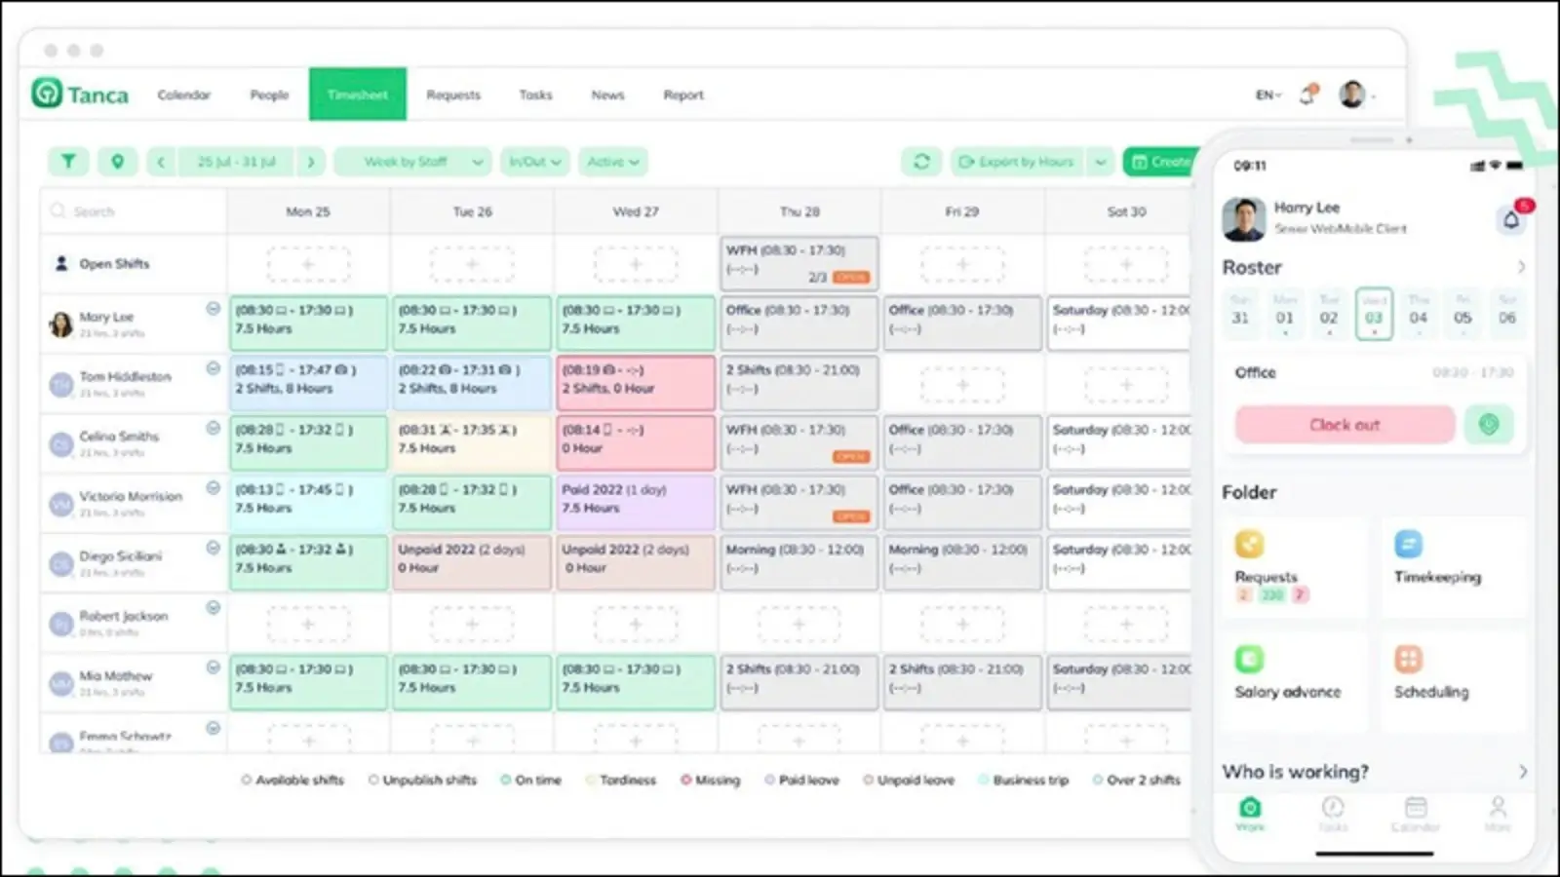1560x877 pixels.
Task: Tap green location button beside Clock out
Action: pyautogui.click(x=1489, y=425)
